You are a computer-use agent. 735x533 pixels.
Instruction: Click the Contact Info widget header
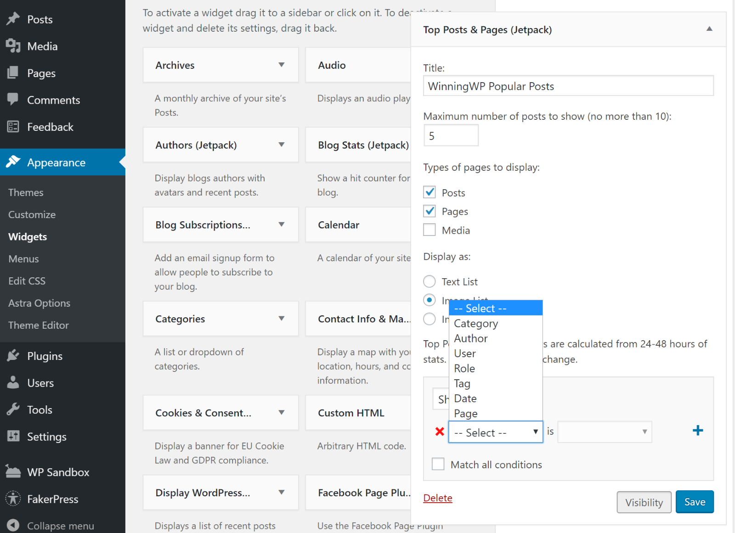click(x=358, y=318)
